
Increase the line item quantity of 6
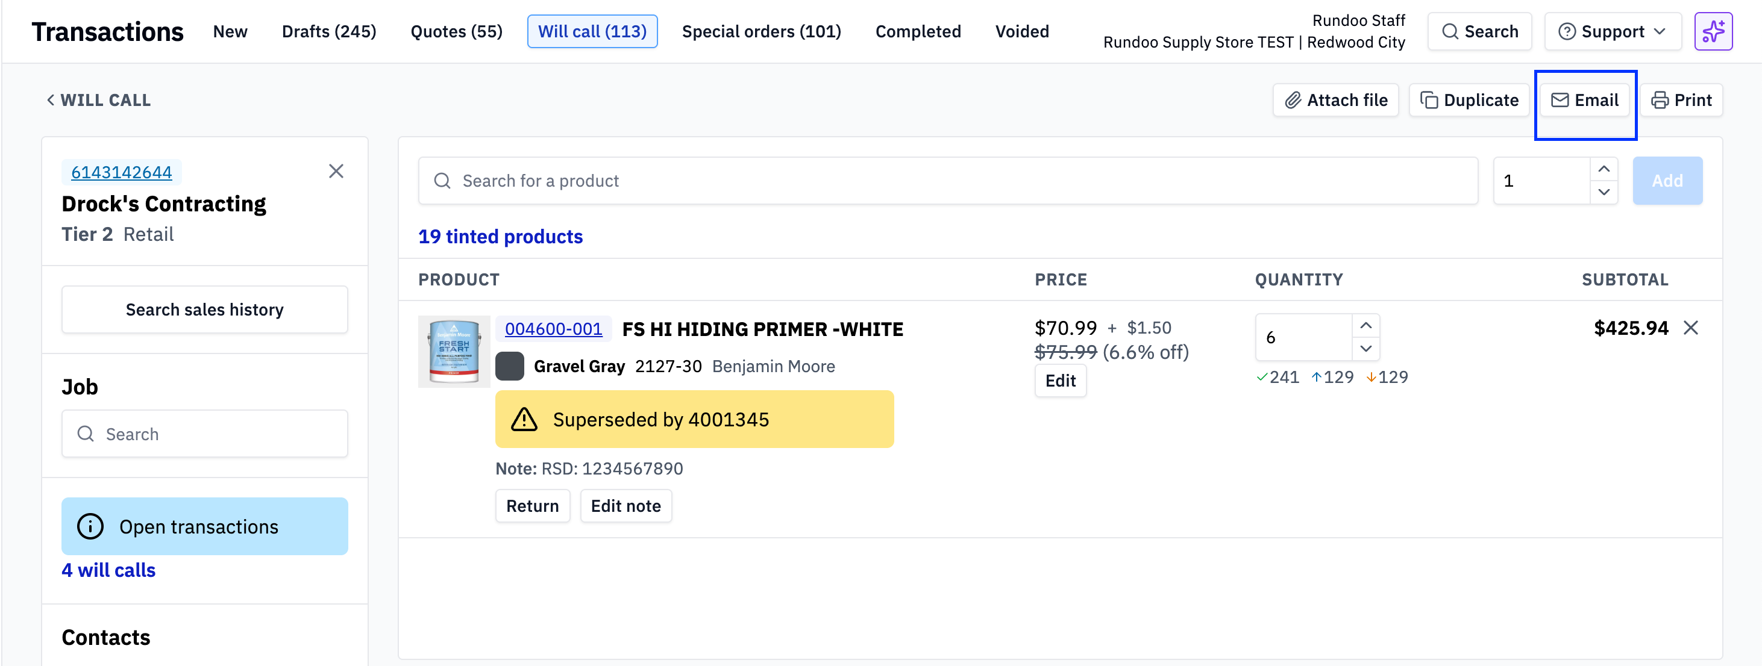1365,326
